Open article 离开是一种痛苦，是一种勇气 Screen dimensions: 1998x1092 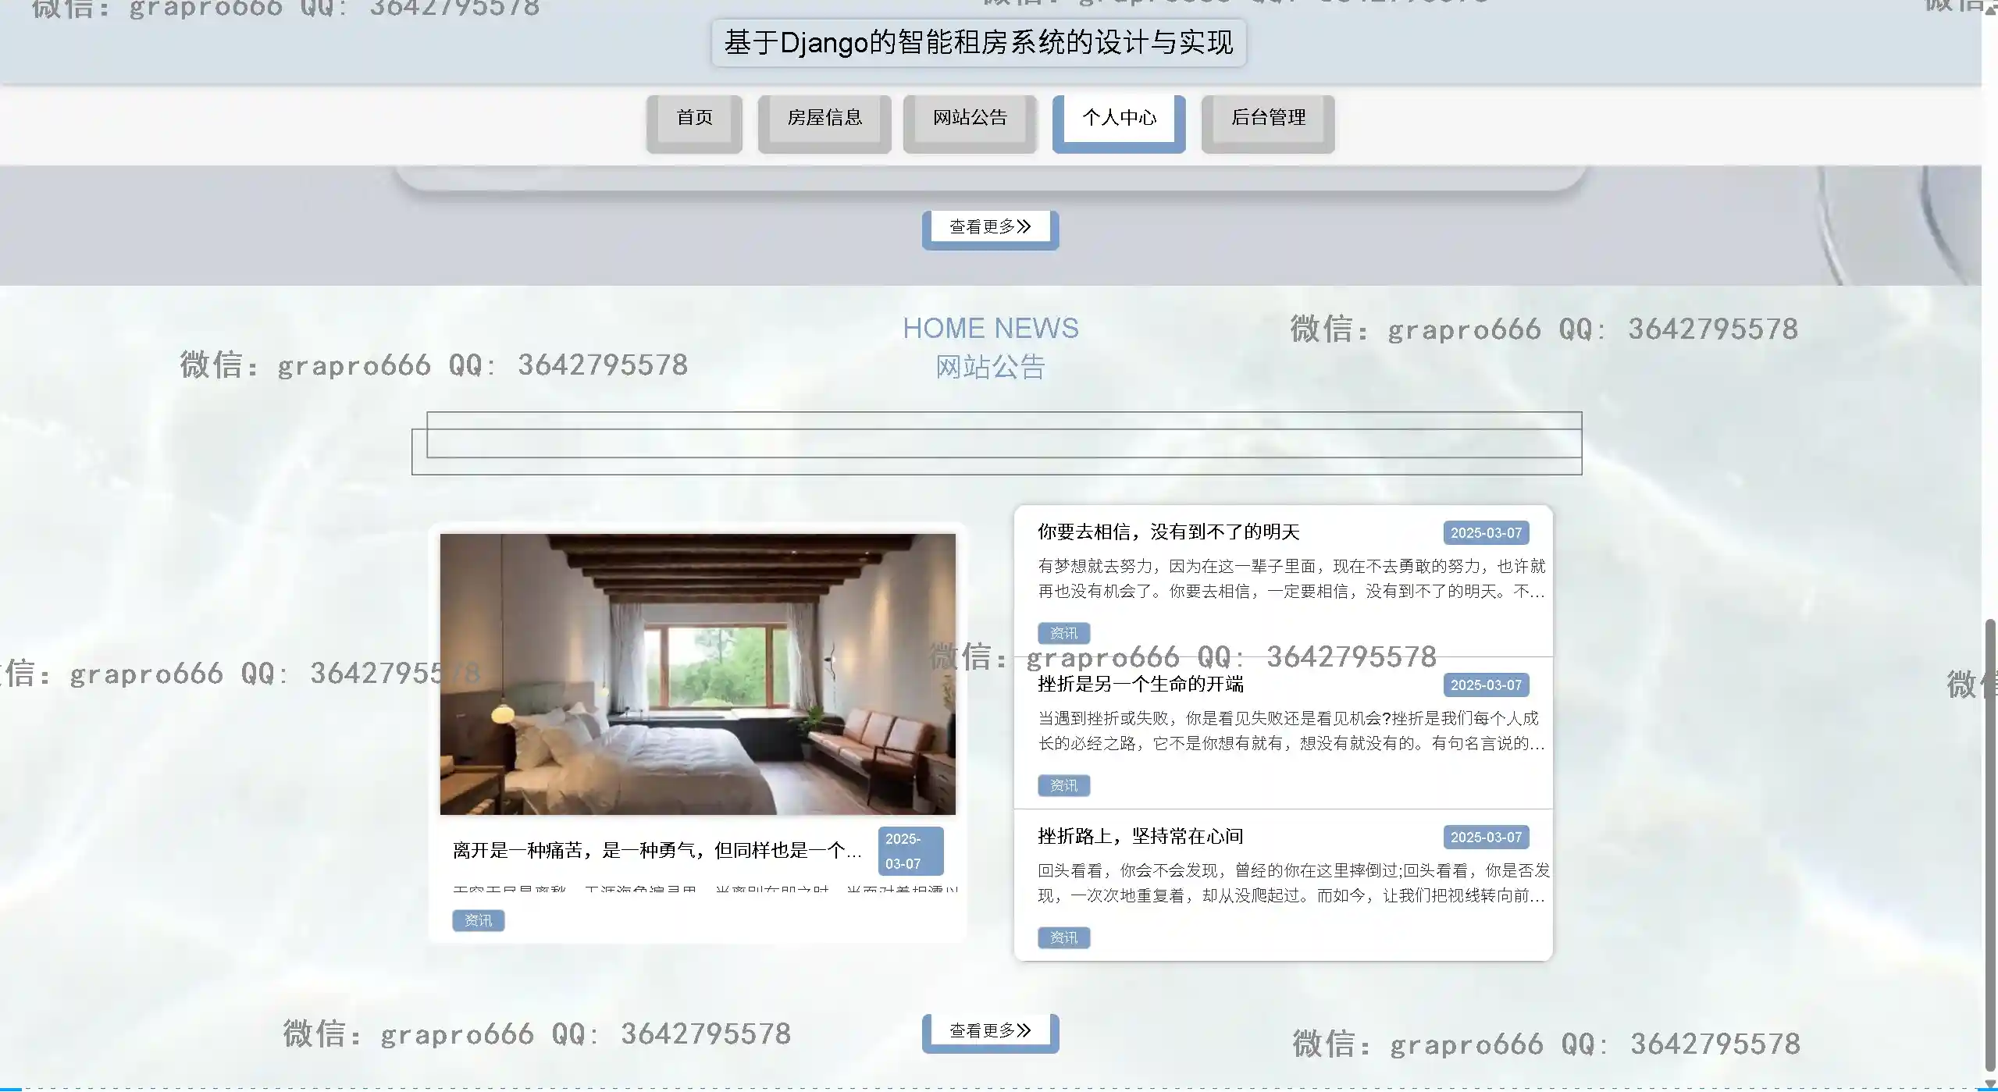(x=657, y=851)
